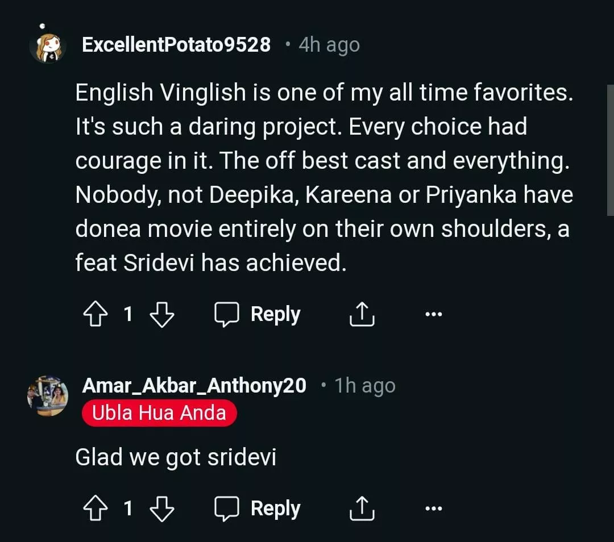Share ExcellentPotato9528's comment
The image size is (614, 542).
362,314
